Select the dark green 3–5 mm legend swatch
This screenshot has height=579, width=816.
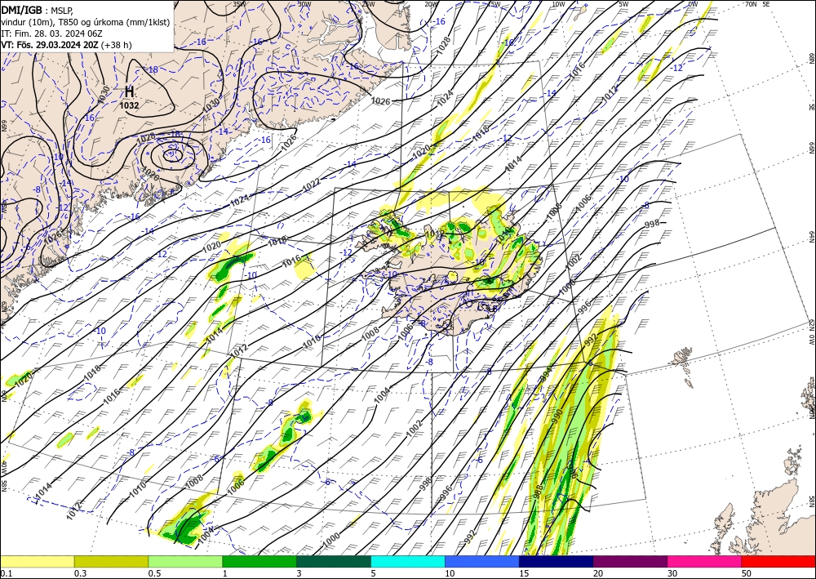pos(334,561)
